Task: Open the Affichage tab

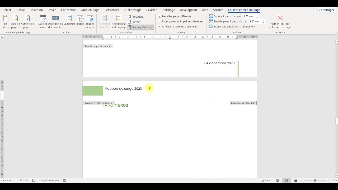Action: [x=169, y=10]
